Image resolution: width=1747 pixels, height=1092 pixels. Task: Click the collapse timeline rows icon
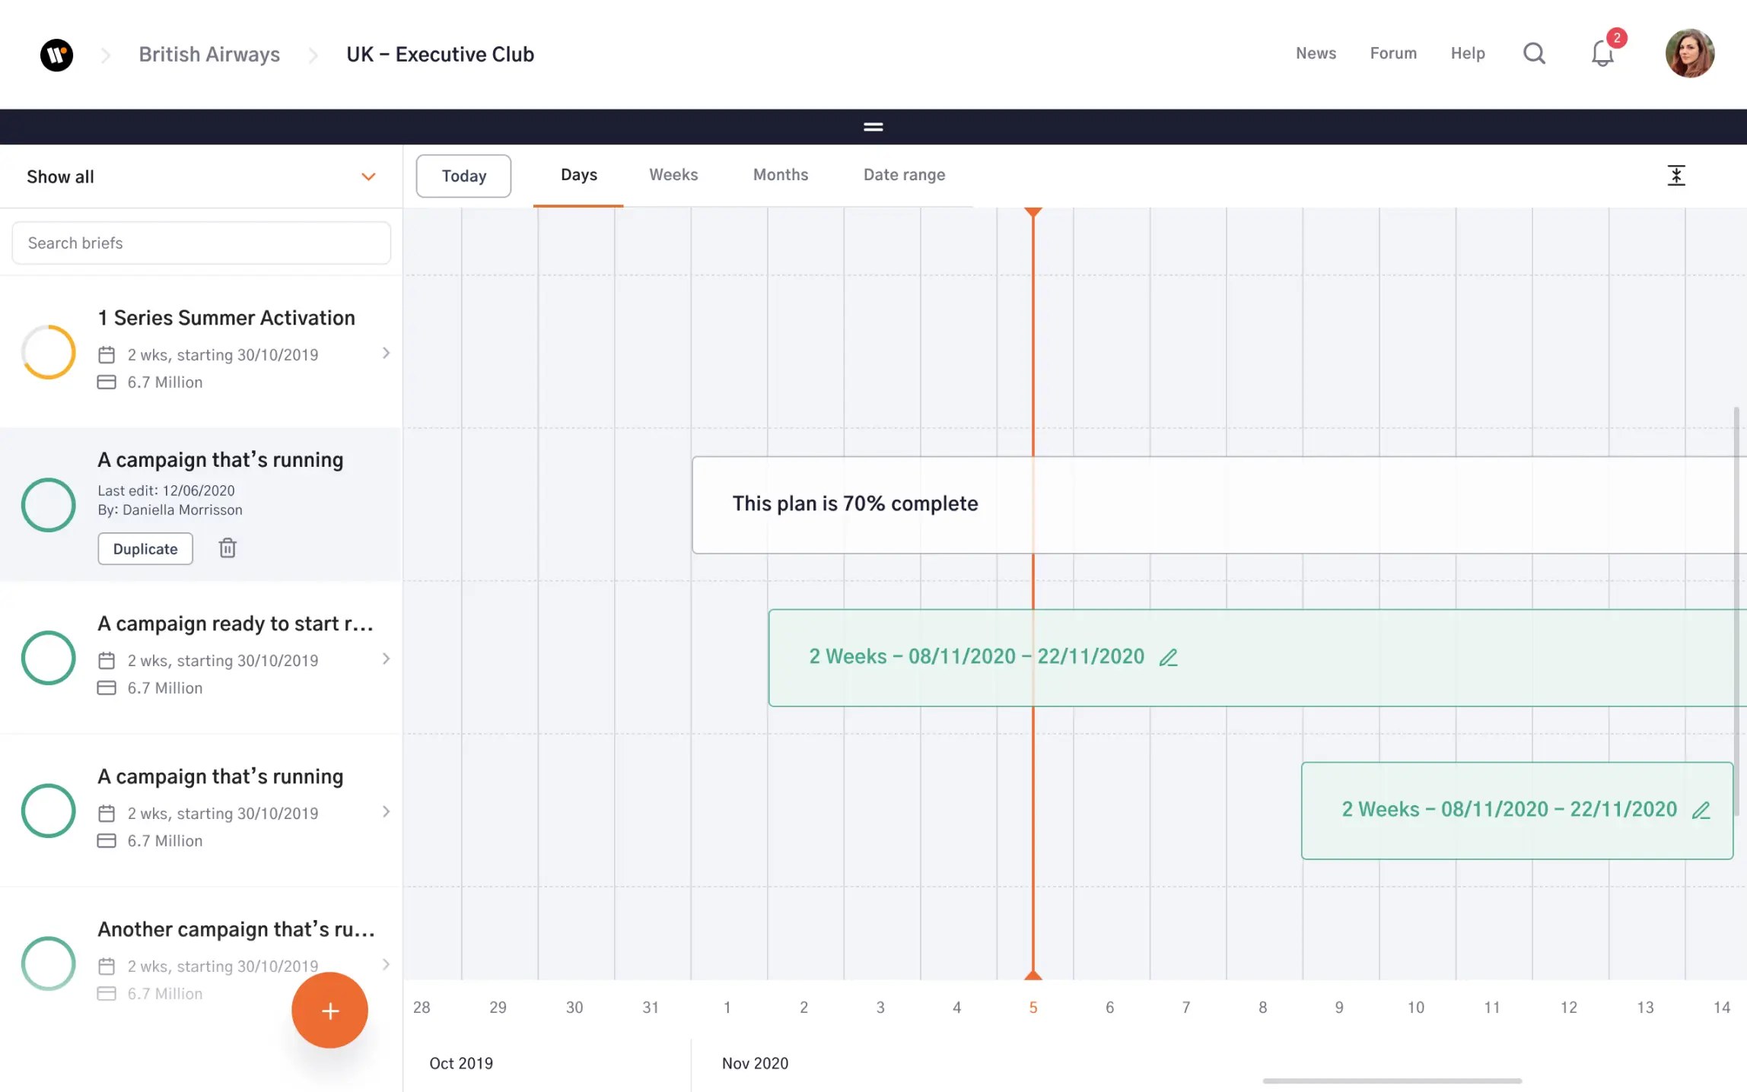tap(1676, 176)
